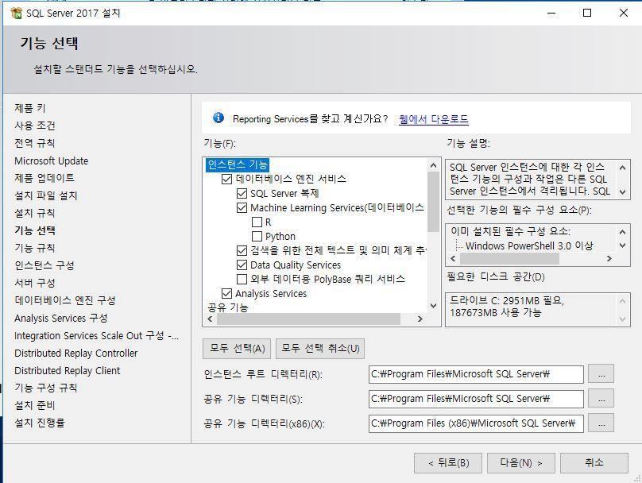642x483 pixels.
Task: Toggle 검색을 위한 전체 텍스트 checkbox
Action: (x=242, y=250)
